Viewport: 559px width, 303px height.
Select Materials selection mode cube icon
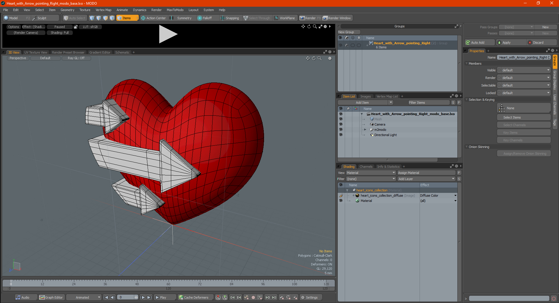(112, 18)
